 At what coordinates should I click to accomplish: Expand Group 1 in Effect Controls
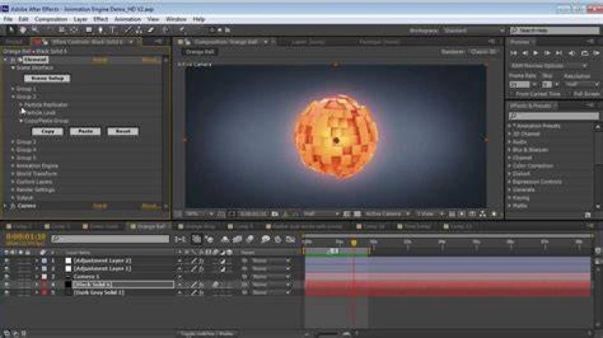pyautogui.click(x=13, y=89)
